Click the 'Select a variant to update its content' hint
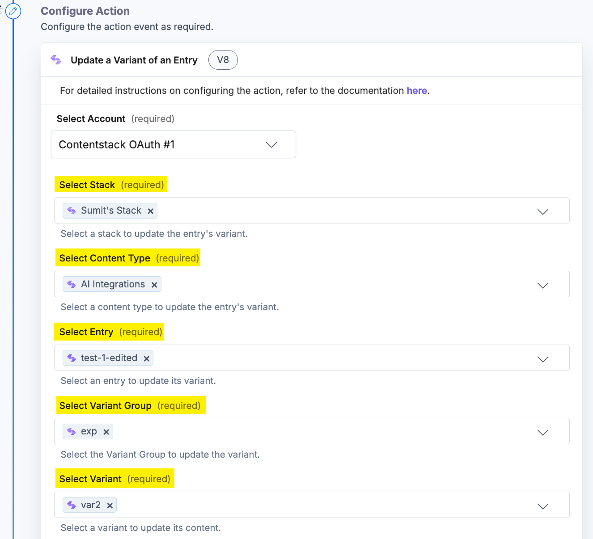 pyautogui.click(x=140, y=528)
